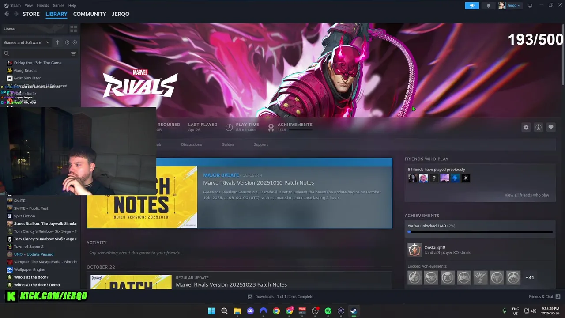Toggle the ready-to-play filter icon
The image size is (565, 318).
[x=75, y=42]
